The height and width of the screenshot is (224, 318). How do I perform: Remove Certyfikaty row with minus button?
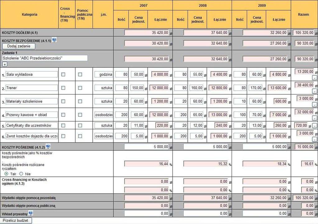[x=315, y=126]
